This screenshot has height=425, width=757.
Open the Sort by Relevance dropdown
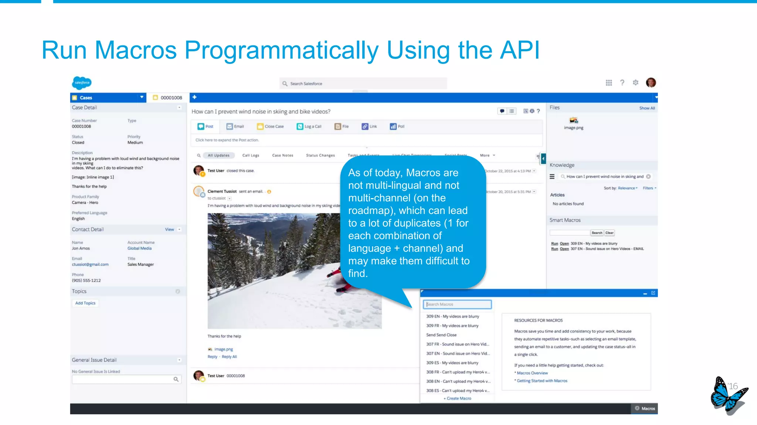(627, 188)
